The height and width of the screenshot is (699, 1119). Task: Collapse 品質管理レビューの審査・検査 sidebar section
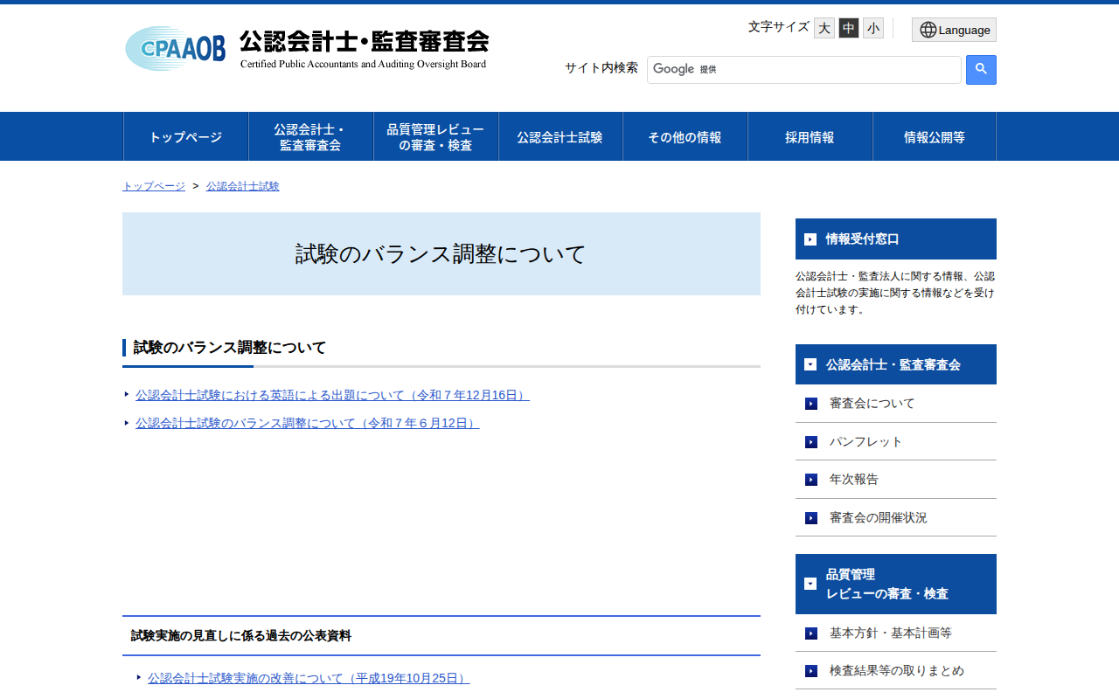(896, 584)
